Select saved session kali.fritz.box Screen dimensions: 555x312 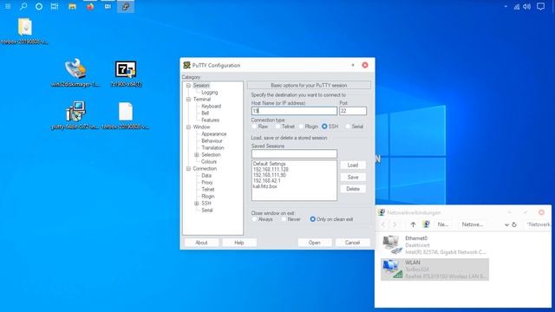(x=265, y=186)
